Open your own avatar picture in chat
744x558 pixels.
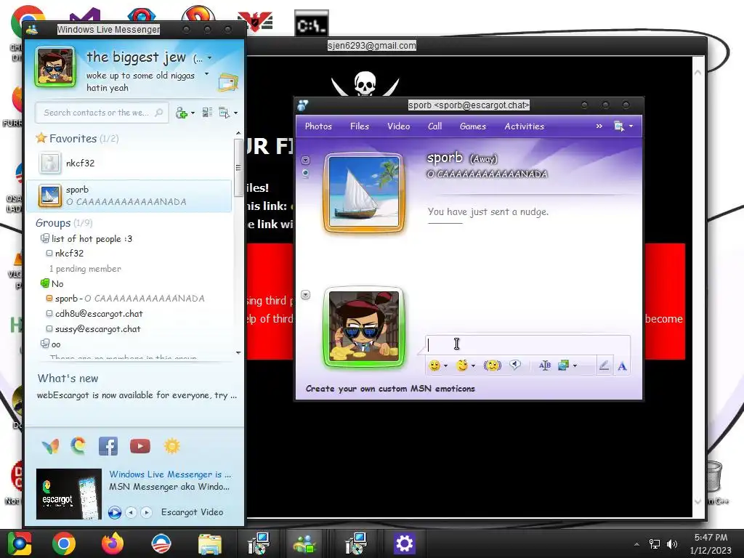(x=364, y=326)
